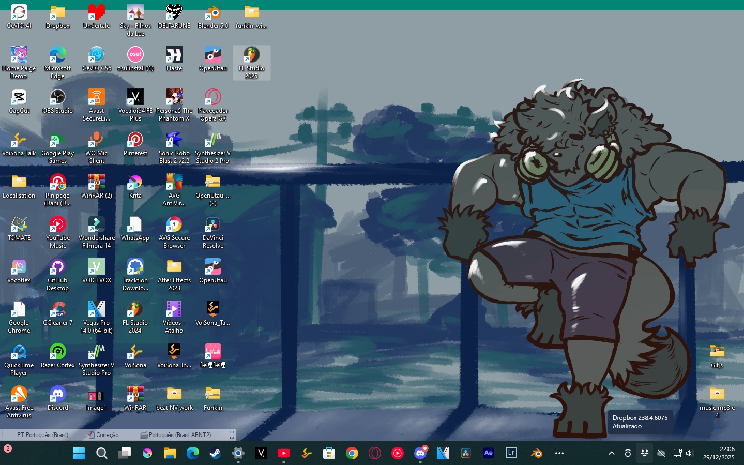Open the clock showing 22:06 and date
The height and width of the screenshot is (465, 744).
click(719, 453)
